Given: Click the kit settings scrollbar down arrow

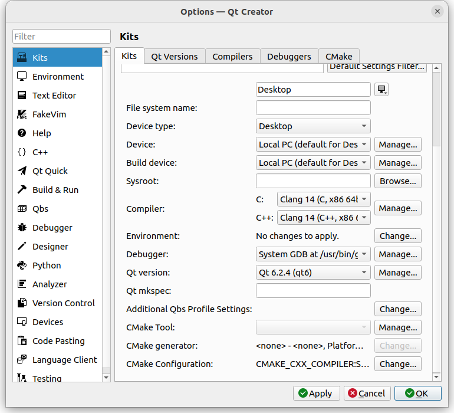Looking at the screenshot, I should [436, 377].
